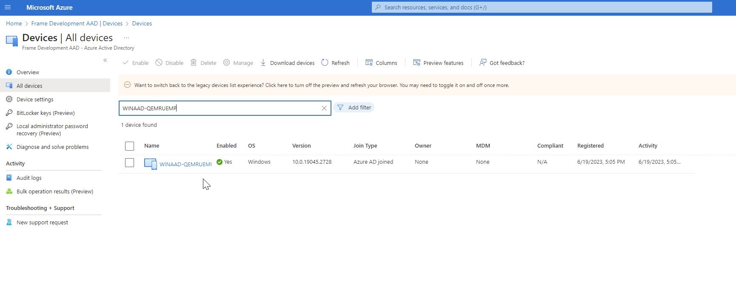The height and width of the screenshot is (285, 736).
Task: Open the Columns chooser
Action: [381, 63]
